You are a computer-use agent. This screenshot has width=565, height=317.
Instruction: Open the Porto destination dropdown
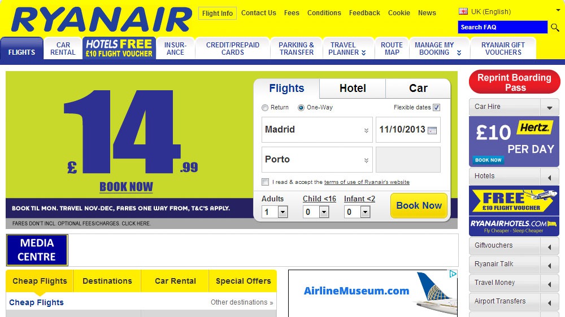317,160
